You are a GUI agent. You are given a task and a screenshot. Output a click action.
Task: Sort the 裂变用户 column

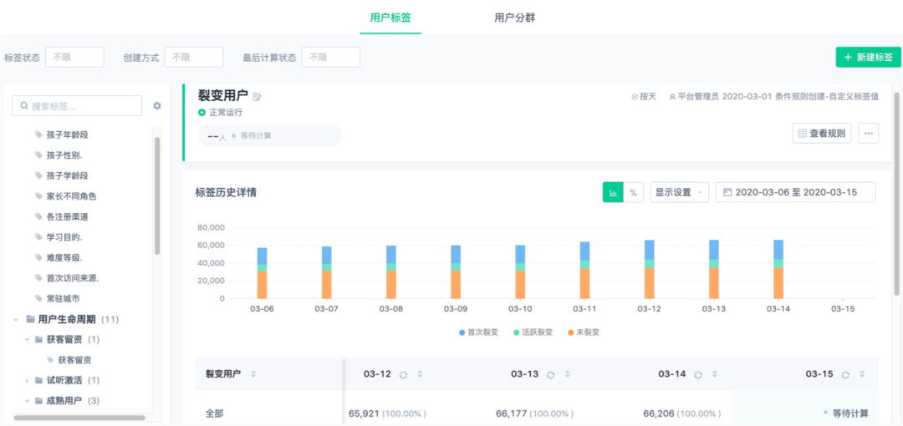[x=253, y=374]
